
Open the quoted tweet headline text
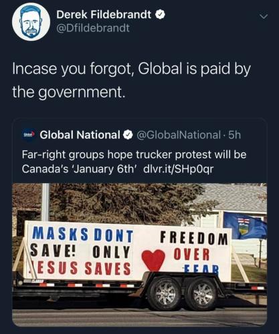134,162
